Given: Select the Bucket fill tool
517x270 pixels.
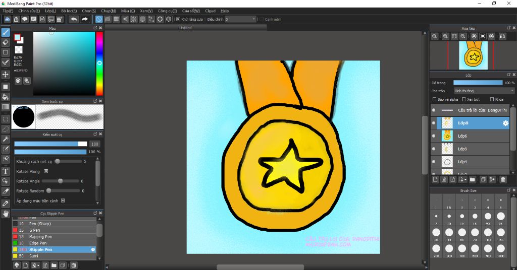Looking at the screenshot, I should 6,97.
